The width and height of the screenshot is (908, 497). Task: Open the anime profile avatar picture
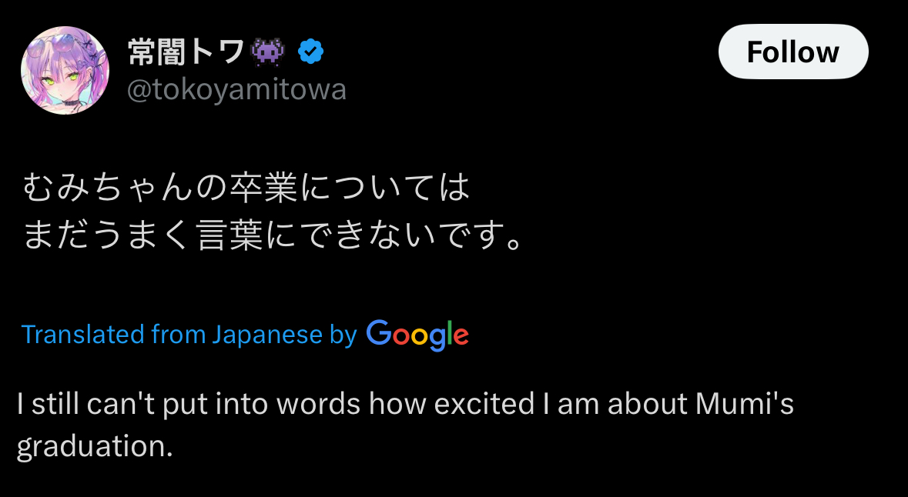[x=65, y=70]
